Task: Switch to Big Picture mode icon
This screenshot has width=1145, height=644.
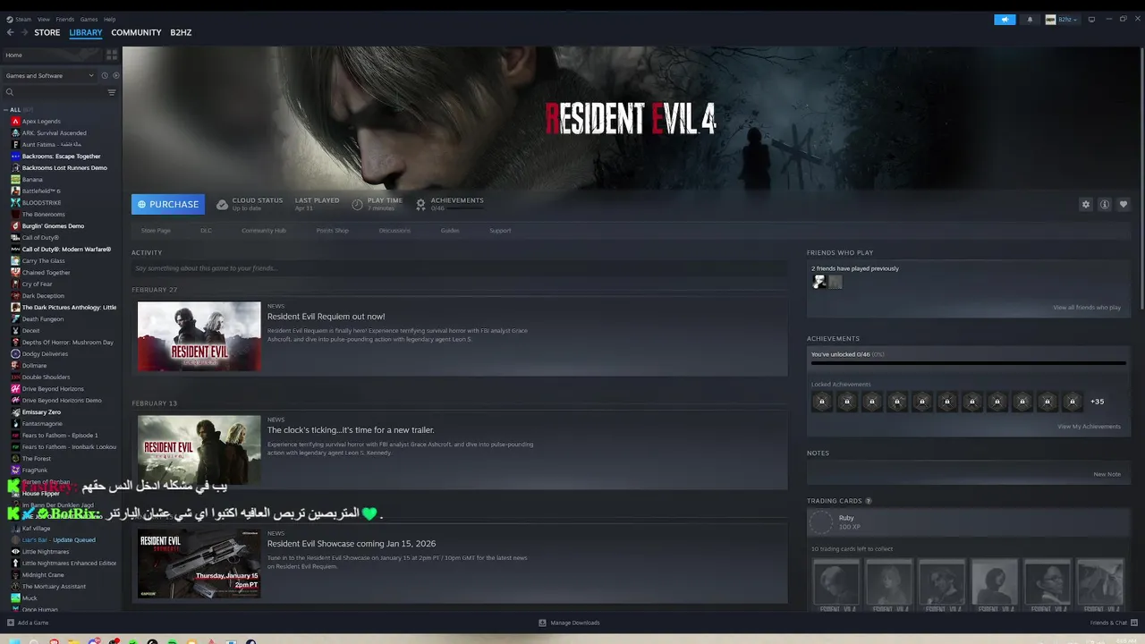Action: pos(1091,19)
